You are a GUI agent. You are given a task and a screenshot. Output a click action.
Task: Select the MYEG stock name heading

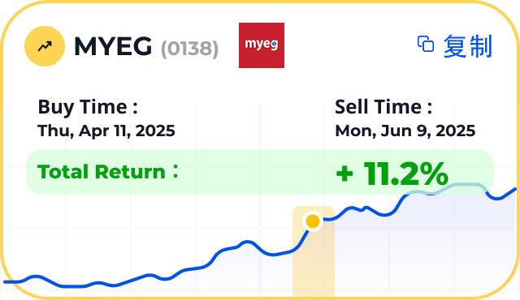113,46
